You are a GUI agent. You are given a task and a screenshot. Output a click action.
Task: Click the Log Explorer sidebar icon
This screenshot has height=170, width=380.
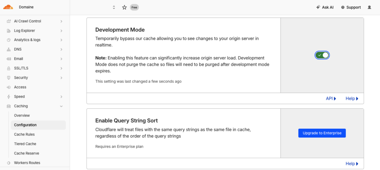click(x=9, y=31)
